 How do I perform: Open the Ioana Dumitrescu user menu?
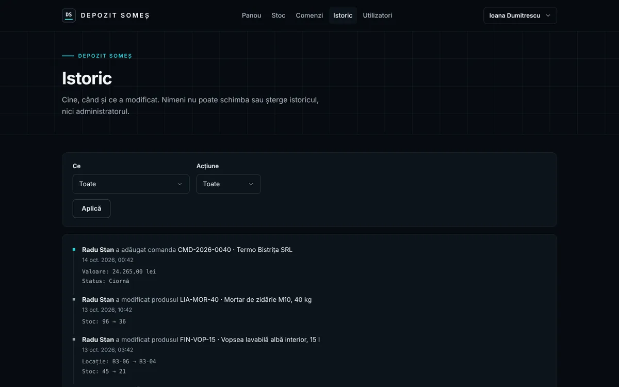pyautogui.click(x=520, y=15)
